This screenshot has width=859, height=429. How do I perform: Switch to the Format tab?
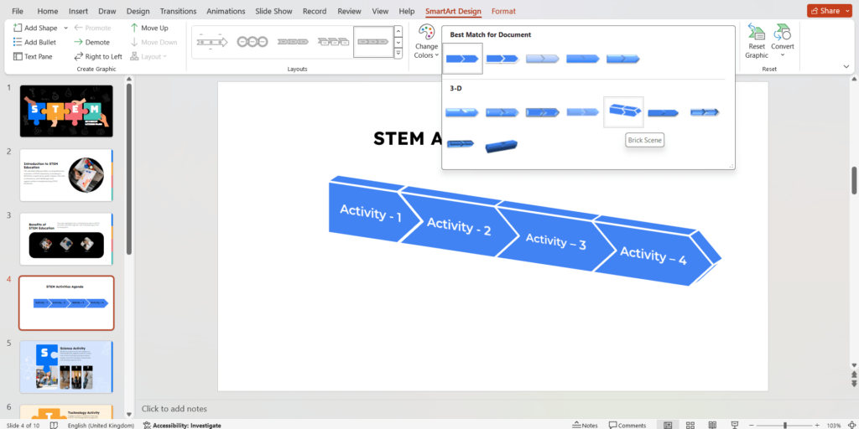(x=503, y=11)
